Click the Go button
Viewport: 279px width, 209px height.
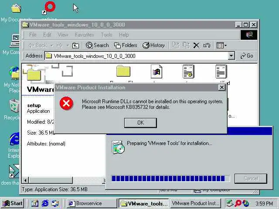point(247,56)
